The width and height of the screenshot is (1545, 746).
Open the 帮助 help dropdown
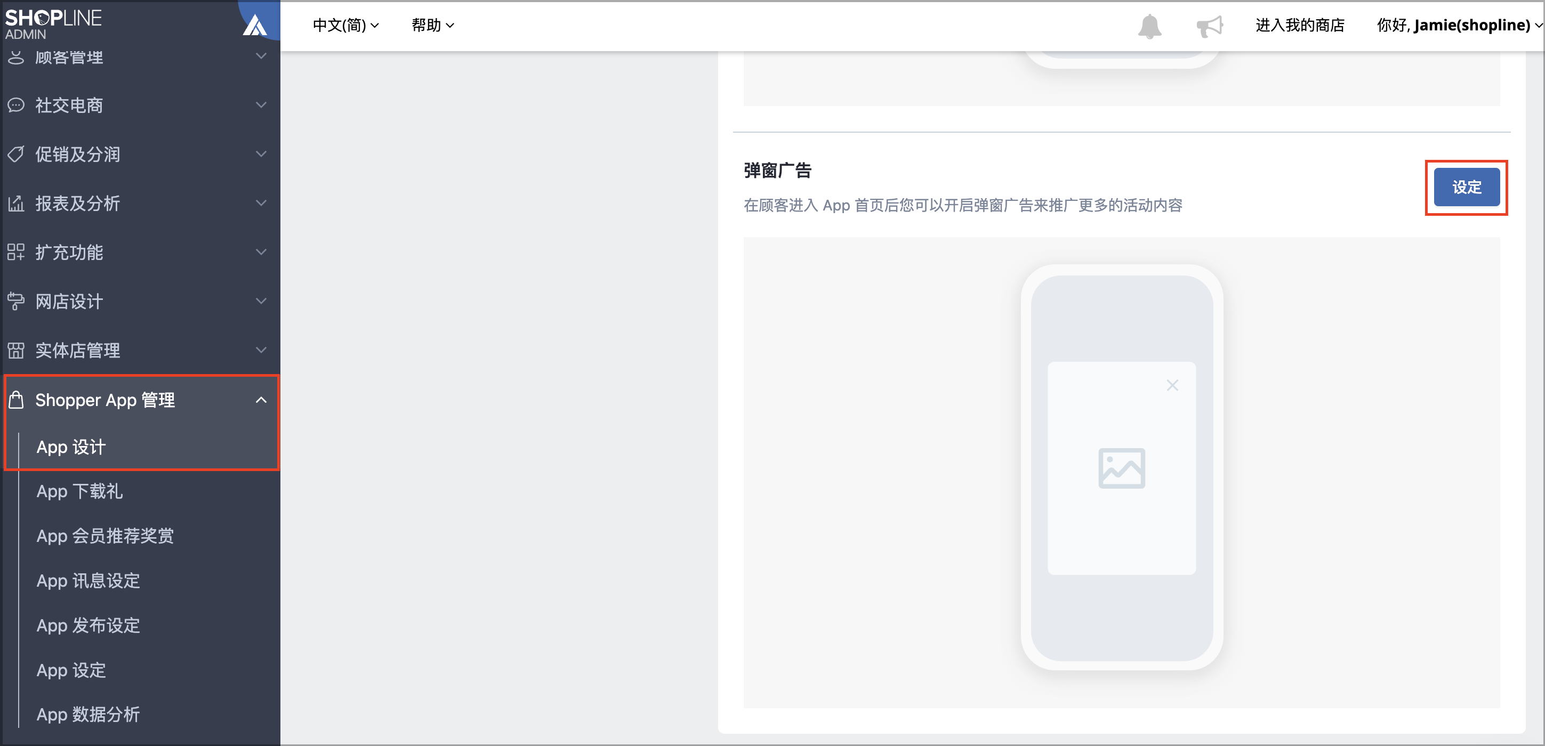click(x=432, y=25)
